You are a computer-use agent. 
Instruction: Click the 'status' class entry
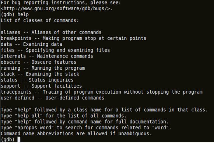point(37,80)
